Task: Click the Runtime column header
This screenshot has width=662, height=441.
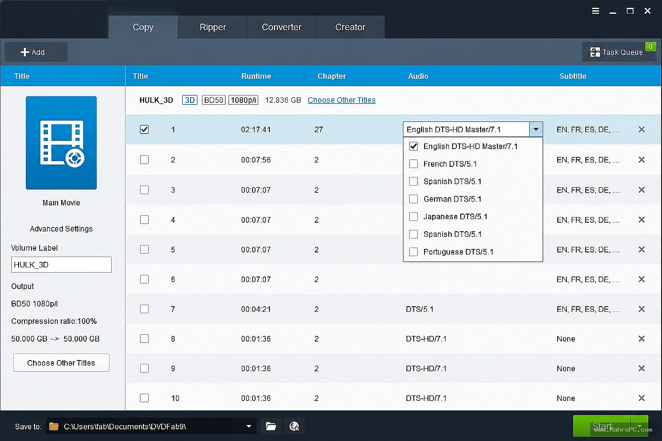Action: tap(256, 76)
